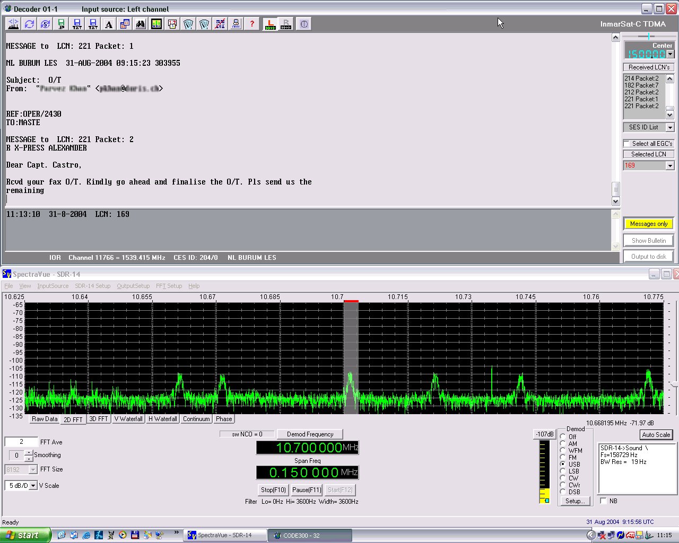Click the printer icon in the Decoder toolbar
This screenshot has height=543, width=679.
click(236, 24)
